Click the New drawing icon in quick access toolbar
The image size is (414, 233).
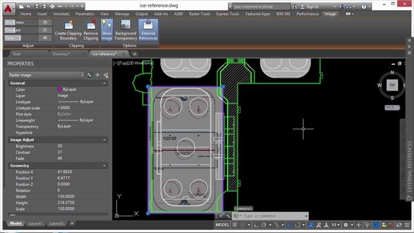[x=21, y=6]
